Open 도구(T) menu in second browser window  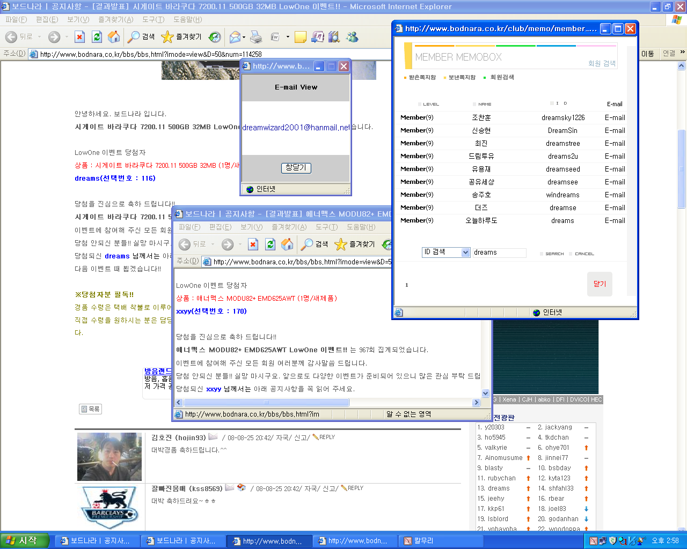(x=326, y=227)
